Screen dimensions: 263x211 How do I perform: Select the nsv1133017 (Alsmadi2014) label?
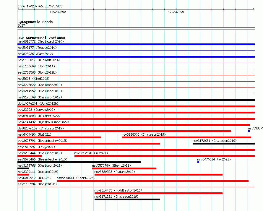coord(39,60)
